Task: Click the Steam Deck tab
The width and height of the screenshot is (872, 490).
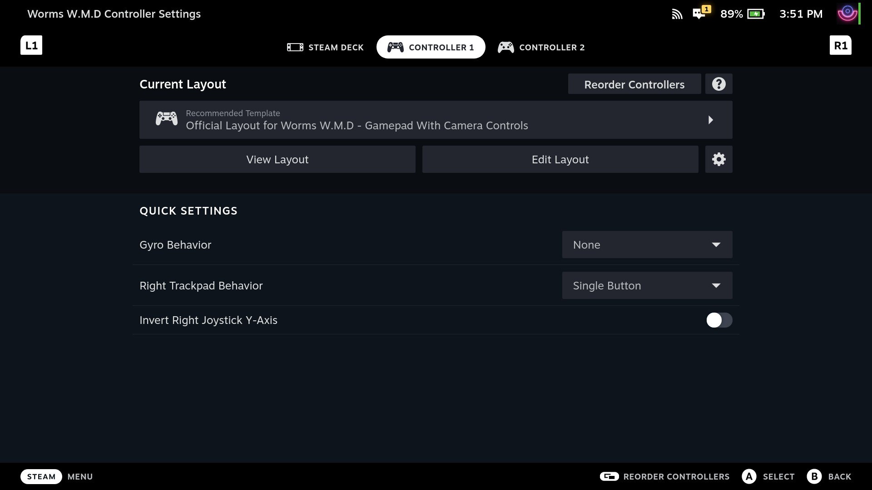Action: pos(325,47)
